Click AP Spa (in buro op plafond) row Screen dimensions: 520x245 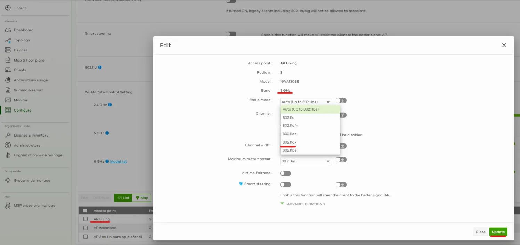(x=118, y=237)
